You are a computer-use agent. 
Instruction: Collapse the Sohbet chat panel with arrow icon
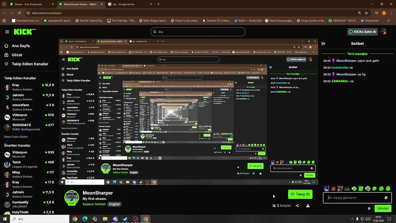pos(323,44)
